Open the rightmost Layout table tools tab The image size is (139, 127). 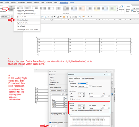coord(72,2)
